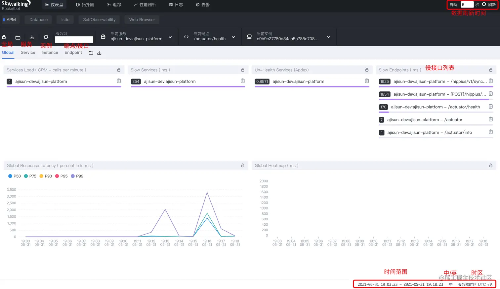Click the folder icon next to the Endpoint tab
This screenshot has height=289, width=500.
coord(91,53)
